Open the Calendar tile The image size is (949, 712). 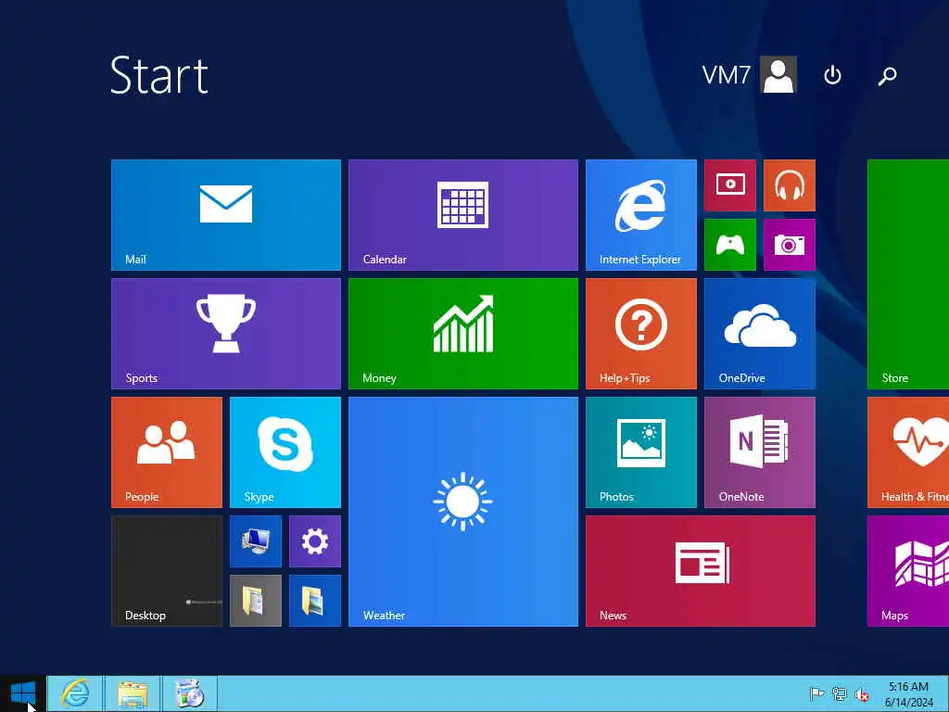(x=463, y=215)
